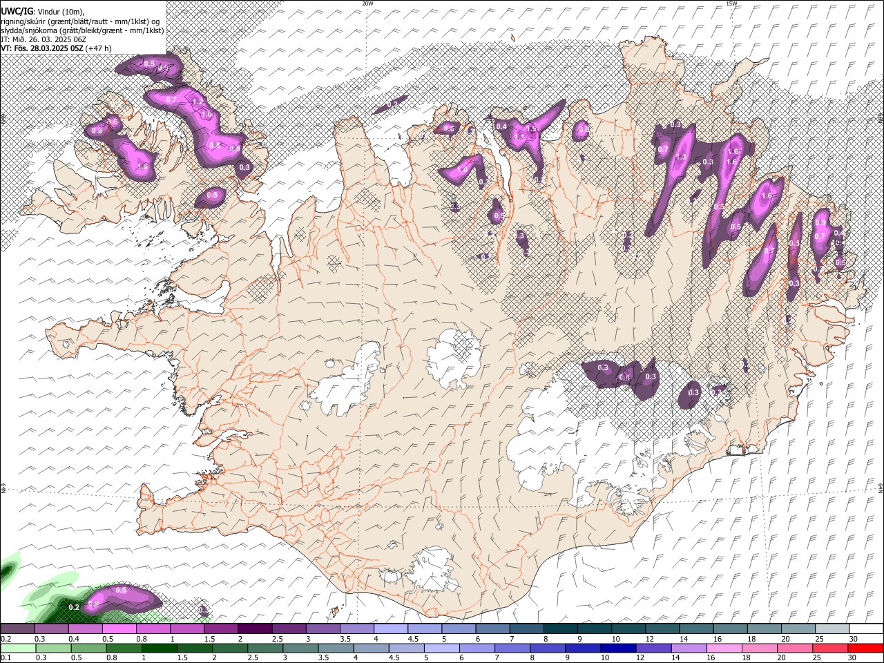Click the 20W longitude label
Image resolution: width=884 pixels, height=663 pixels.
point(367,3)
